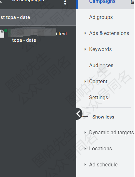The image size is (135, 177).
Task: Open the three-dot more options menu
Action: 65,2
